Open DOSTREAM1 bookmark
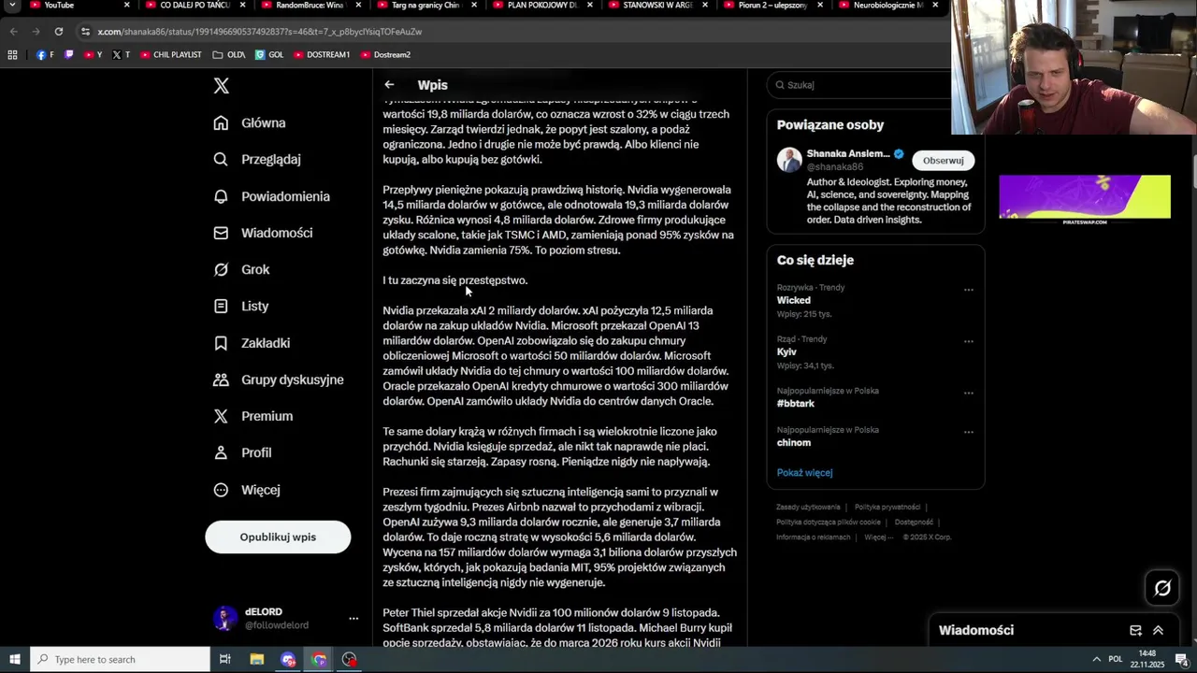The image size is (1197, 673). (x=322, y=55)
